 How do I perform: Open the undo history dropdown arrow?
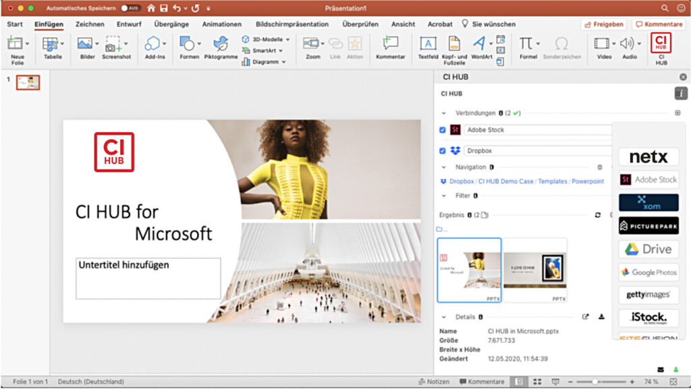[186, 8]
